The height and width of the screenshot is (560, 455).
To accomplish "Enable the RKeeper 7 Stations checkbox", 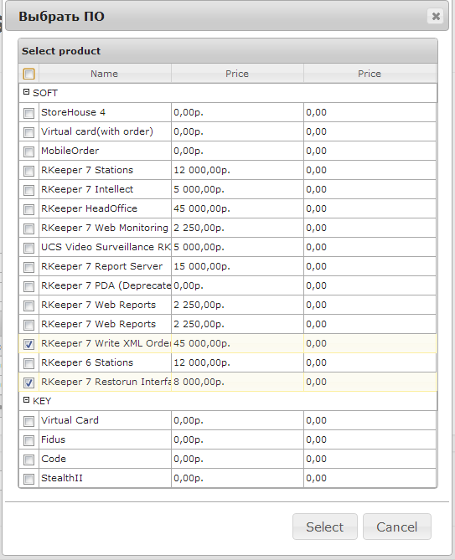I will coord(29,171).
